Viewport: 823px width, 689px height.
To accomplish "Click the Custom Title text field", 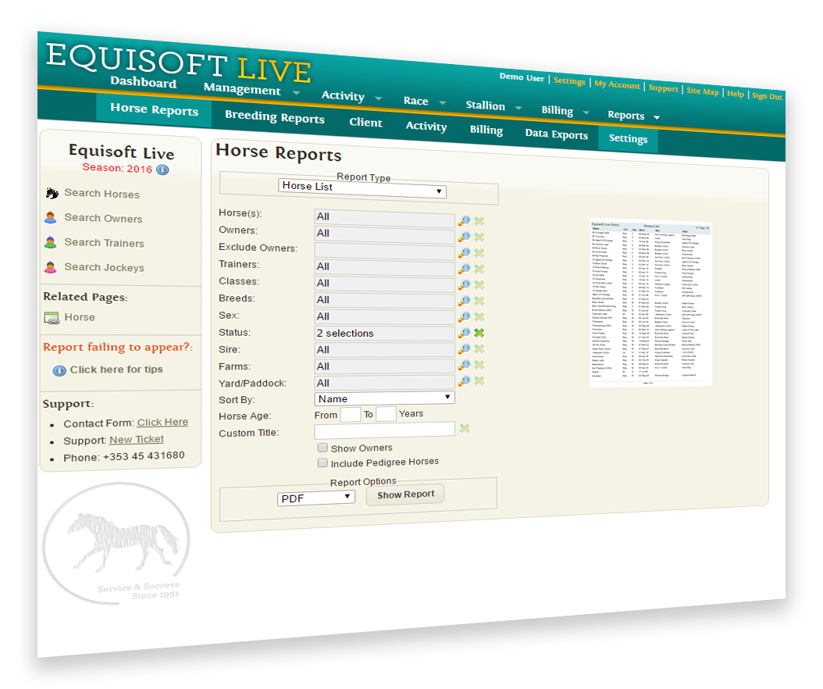I will pyautogui.click(x=385, y=430).
